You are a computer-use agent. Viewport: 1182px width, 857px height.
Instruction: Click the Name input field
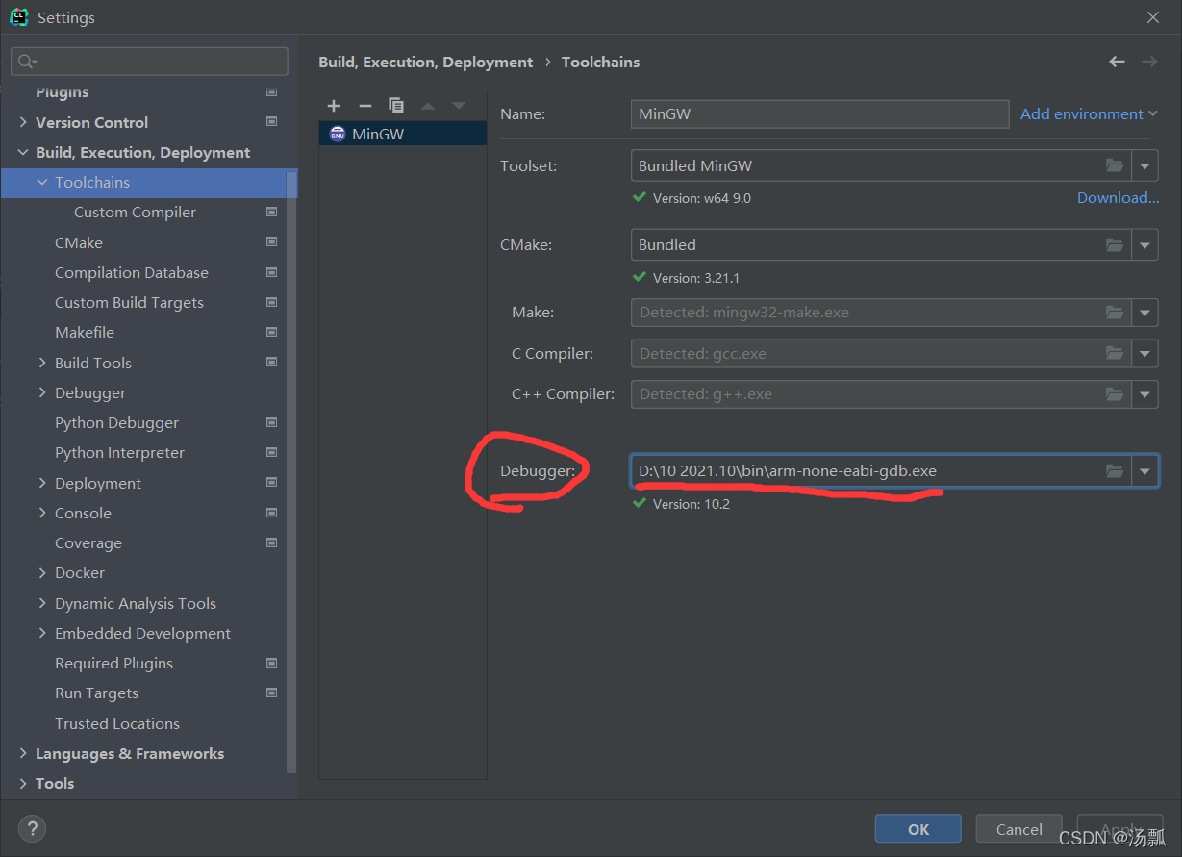point(819,113)
